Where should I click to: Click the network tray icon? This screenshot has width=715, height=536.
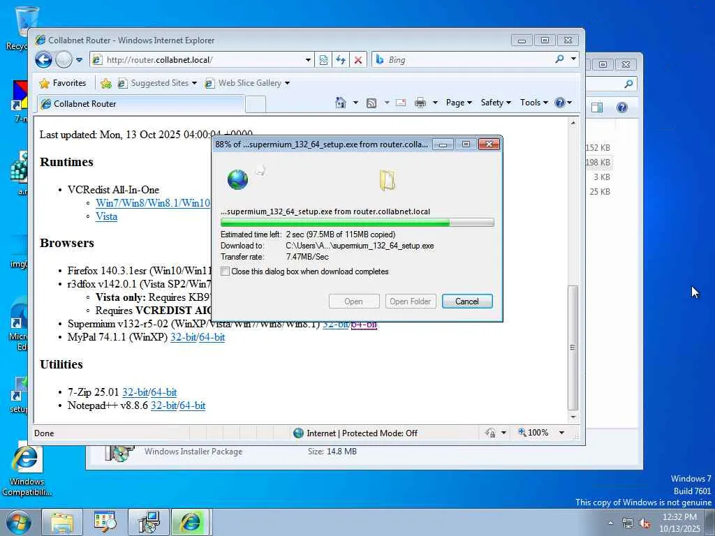628,523
